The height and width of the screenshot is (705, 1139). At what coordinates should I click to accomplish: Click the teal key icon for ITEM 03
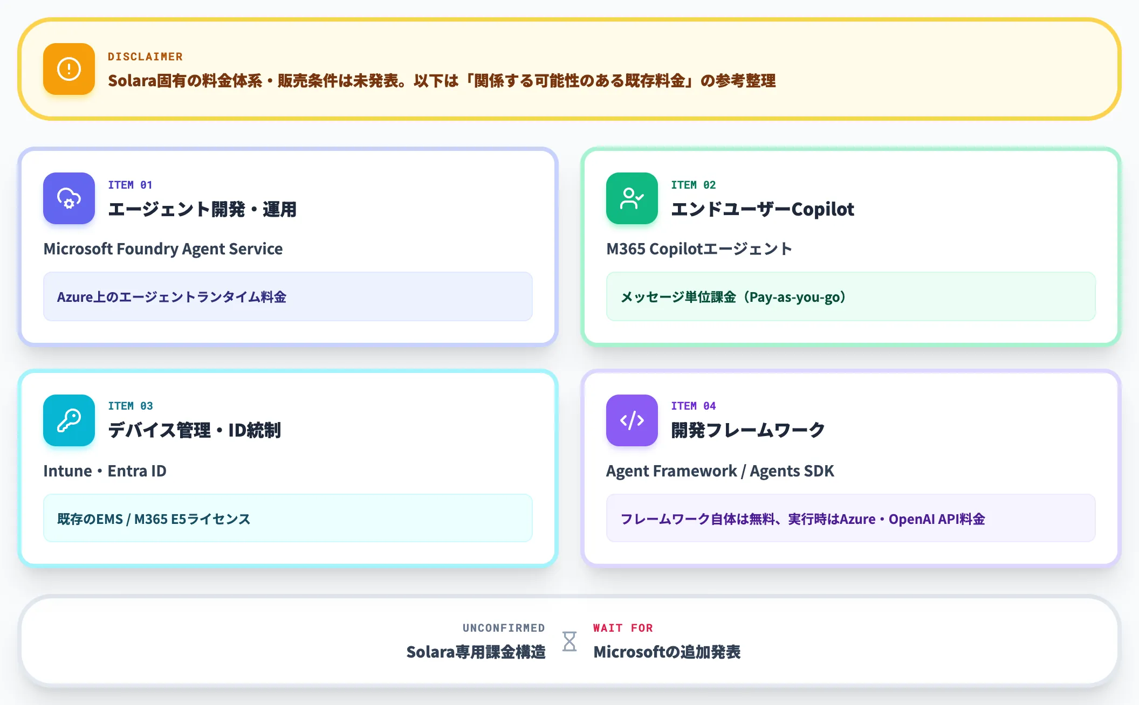click(69, 420)
